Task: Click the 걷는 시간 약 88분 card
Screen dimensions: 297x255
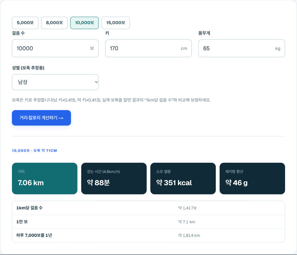Action: coord(114,179)
